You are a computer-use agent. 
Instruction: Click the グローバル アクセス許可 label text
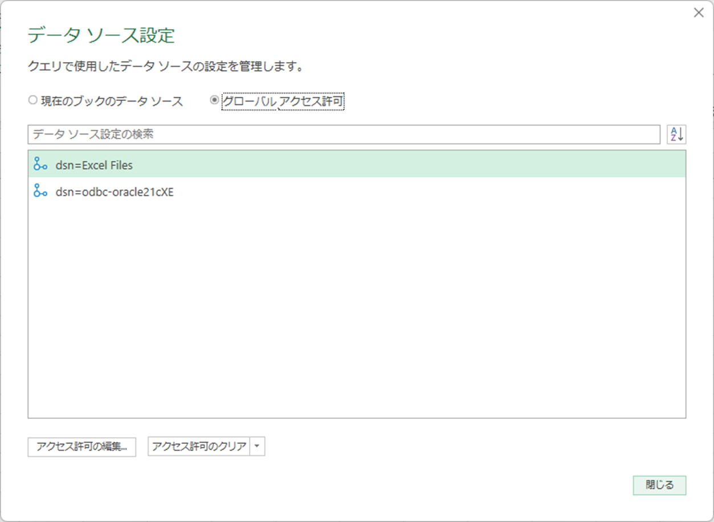[283, 101]
